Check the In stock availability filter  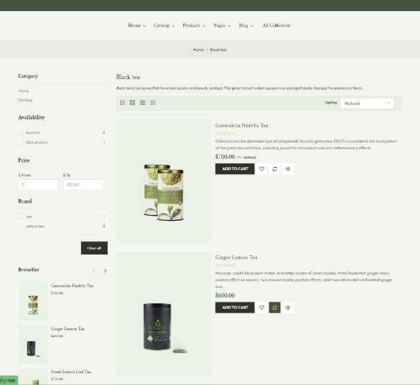pos(21,132)
